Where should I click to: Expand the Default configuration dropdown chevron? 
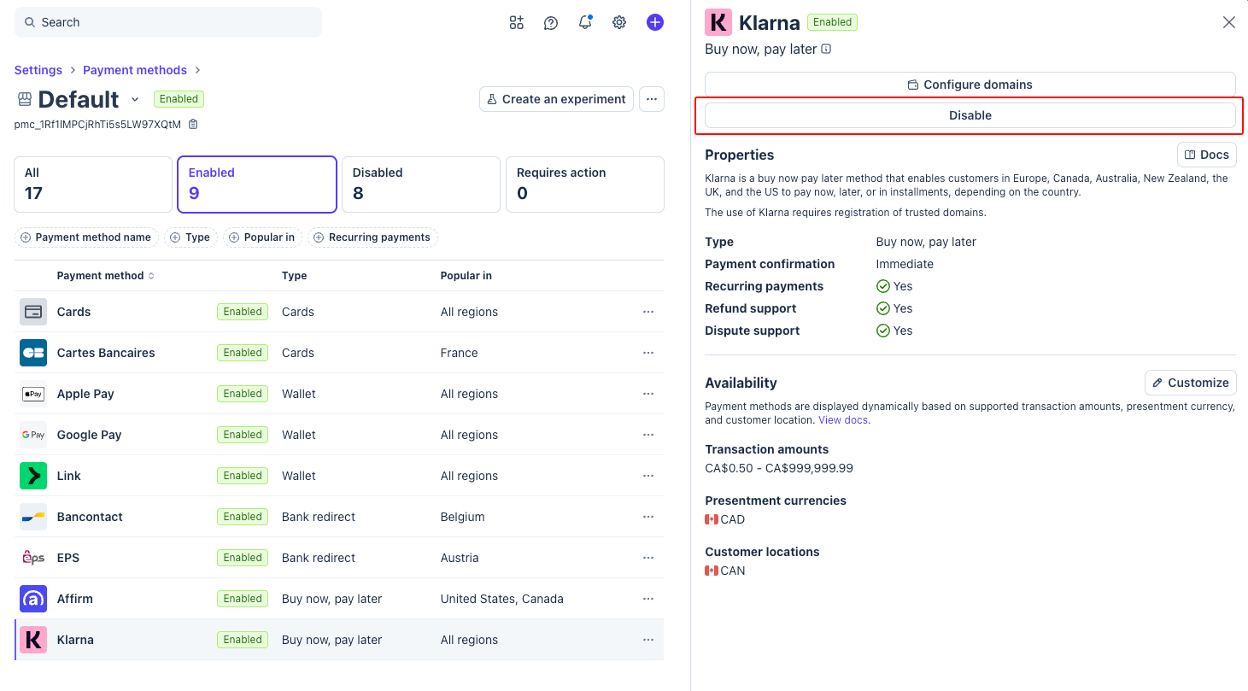tap(135, 100)
